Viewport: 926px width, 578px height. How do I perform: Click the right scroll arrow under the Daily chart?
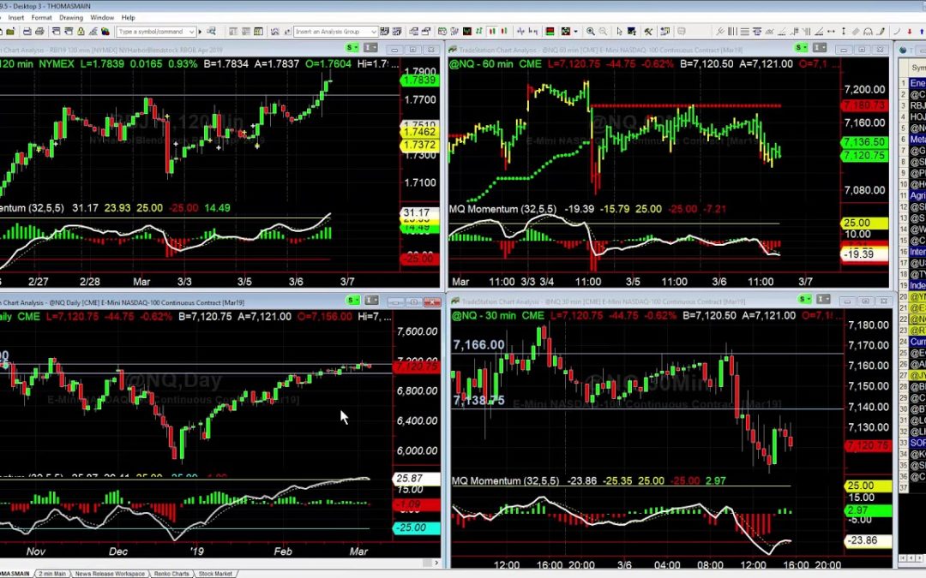coord(436,563)
